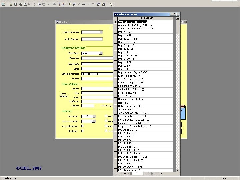
Task: Click the Computer input field
Action: pos(97,58)
